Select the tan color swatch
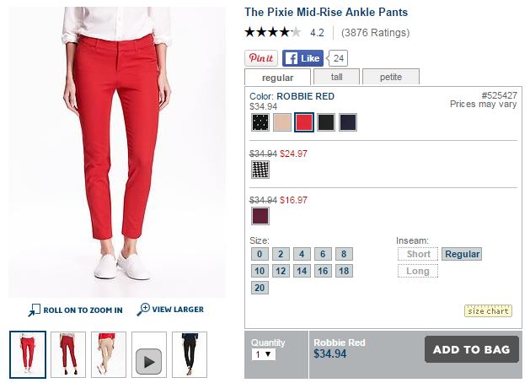530x383 pixels. (282, 122)
